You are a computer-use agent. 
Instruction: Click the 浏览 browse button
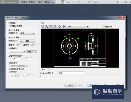(31, 52)
